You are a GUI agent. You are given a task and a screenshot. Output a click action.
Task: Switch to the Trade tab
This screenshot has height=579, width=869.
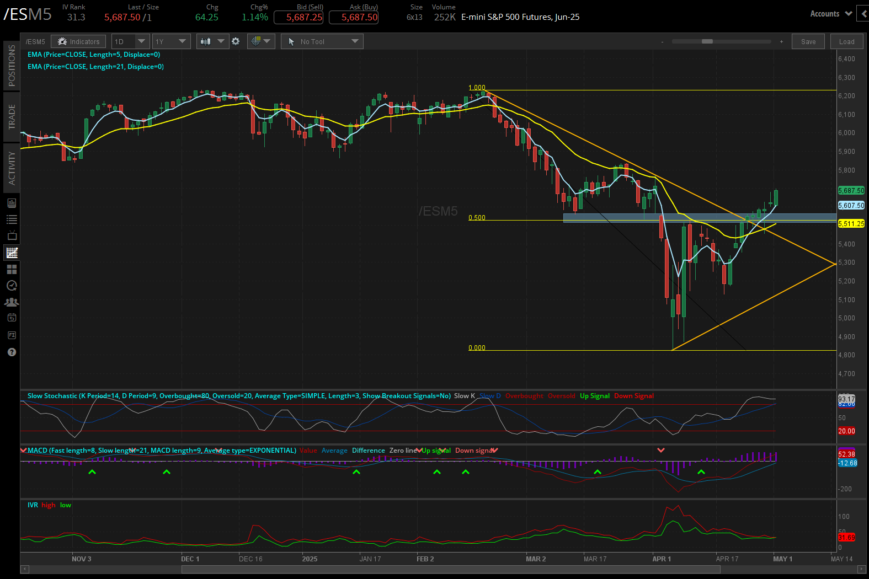(x=12, y=116)
